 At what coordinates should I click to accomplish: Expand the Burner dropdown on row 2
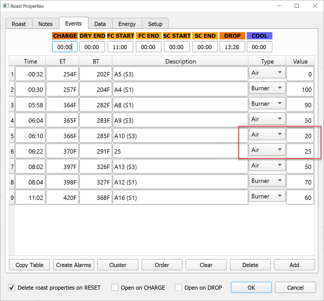tap(267, 88)
